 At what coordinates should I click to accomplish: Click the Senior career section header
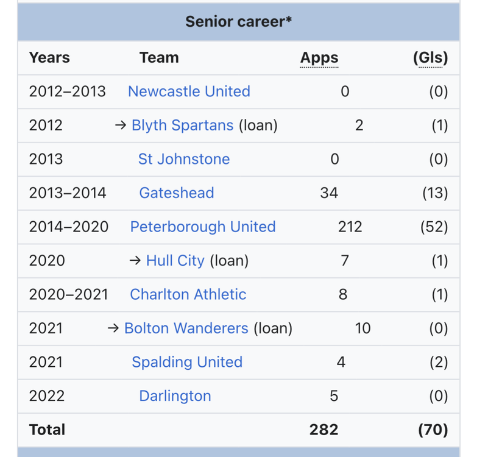coord(239,22)
